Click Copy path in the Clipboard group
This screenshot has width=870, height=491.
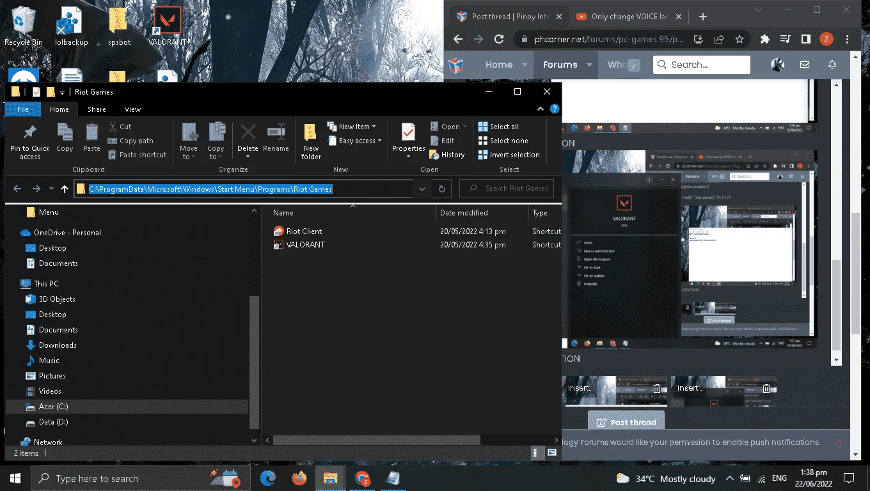[130, 141]
